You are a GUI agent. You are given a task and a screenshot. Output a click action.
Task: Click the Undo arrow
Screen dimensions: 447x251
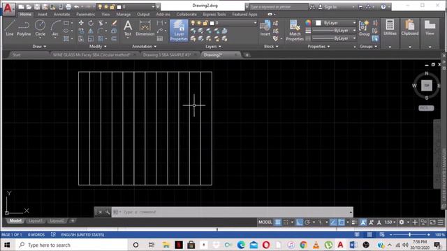[x=76, y=6]
